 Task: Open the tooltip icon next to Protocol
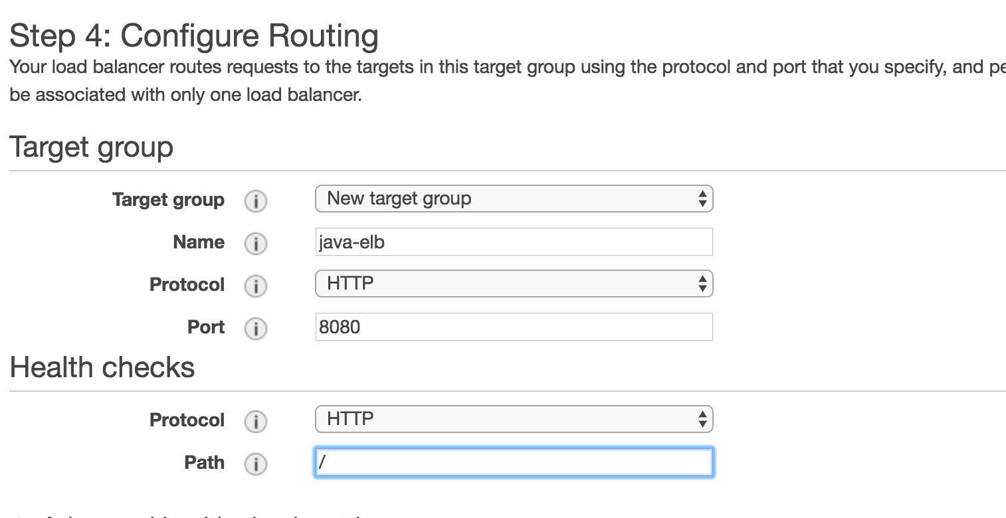[256, 286]
